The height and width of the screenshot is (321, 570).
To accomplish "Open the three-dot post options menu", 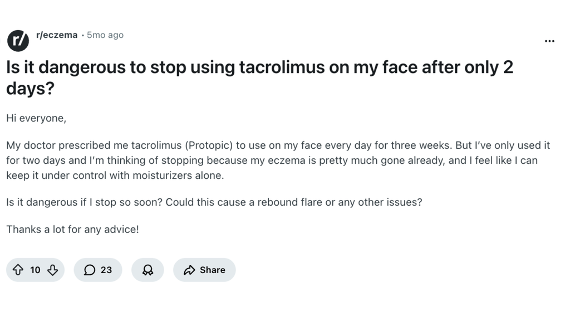I will [549, 41].
